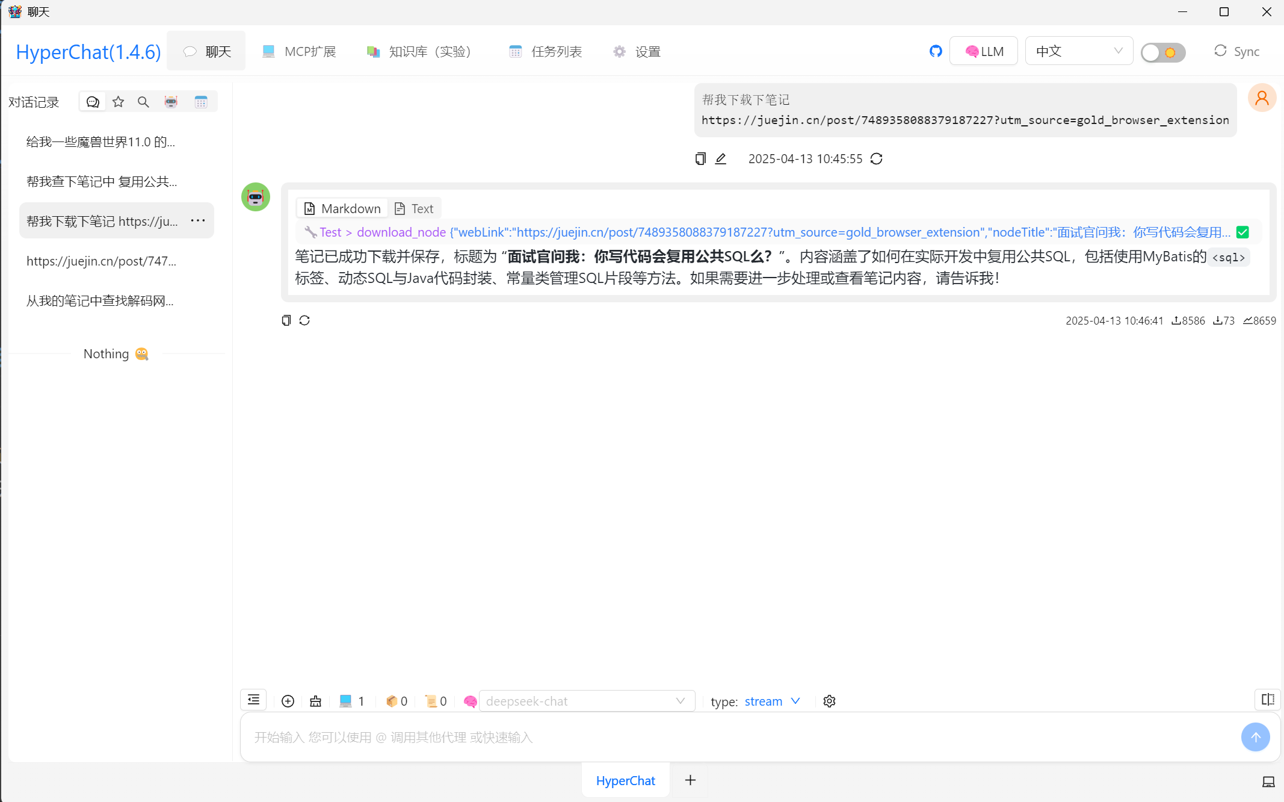Edit the user message with the pencil icon
The image size is (1284, 802).
(721, 158)
